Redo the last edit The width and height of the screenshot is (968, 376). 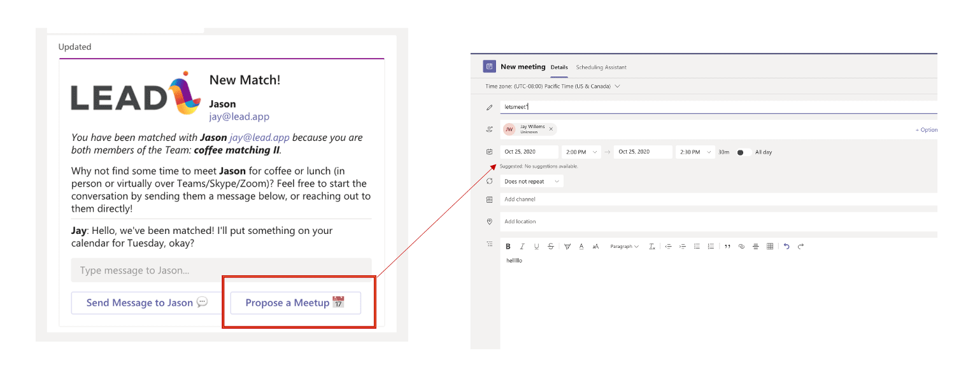point(801,247)
